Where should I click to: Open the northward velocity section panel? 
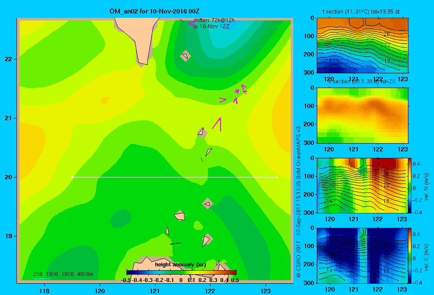362,185
